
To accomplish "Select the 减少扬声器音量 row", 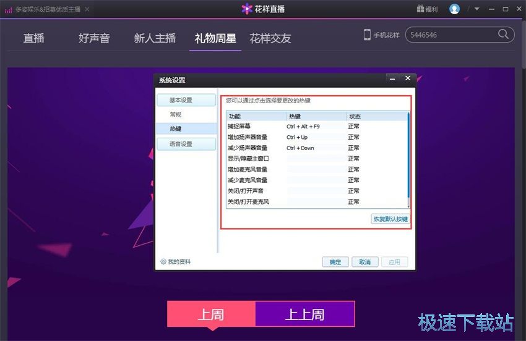I will (317, 148).
